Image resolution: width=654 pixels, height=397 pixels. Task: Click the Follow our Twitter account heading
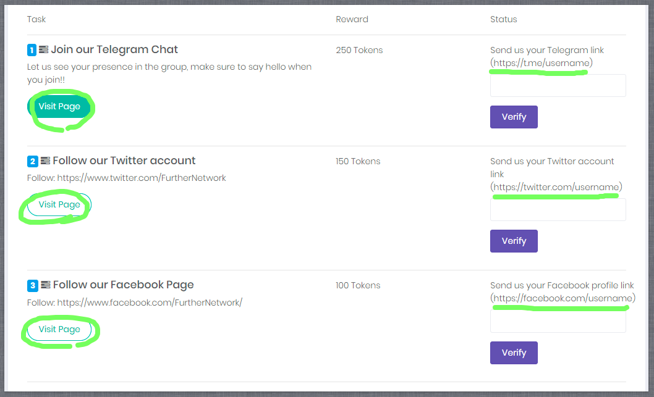pyautogui.click(x=124, y=161)
